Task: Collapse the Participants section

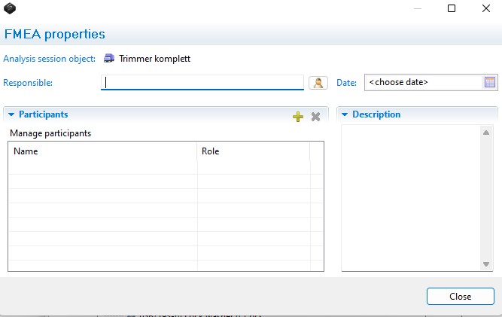Action: pos(11,114)
